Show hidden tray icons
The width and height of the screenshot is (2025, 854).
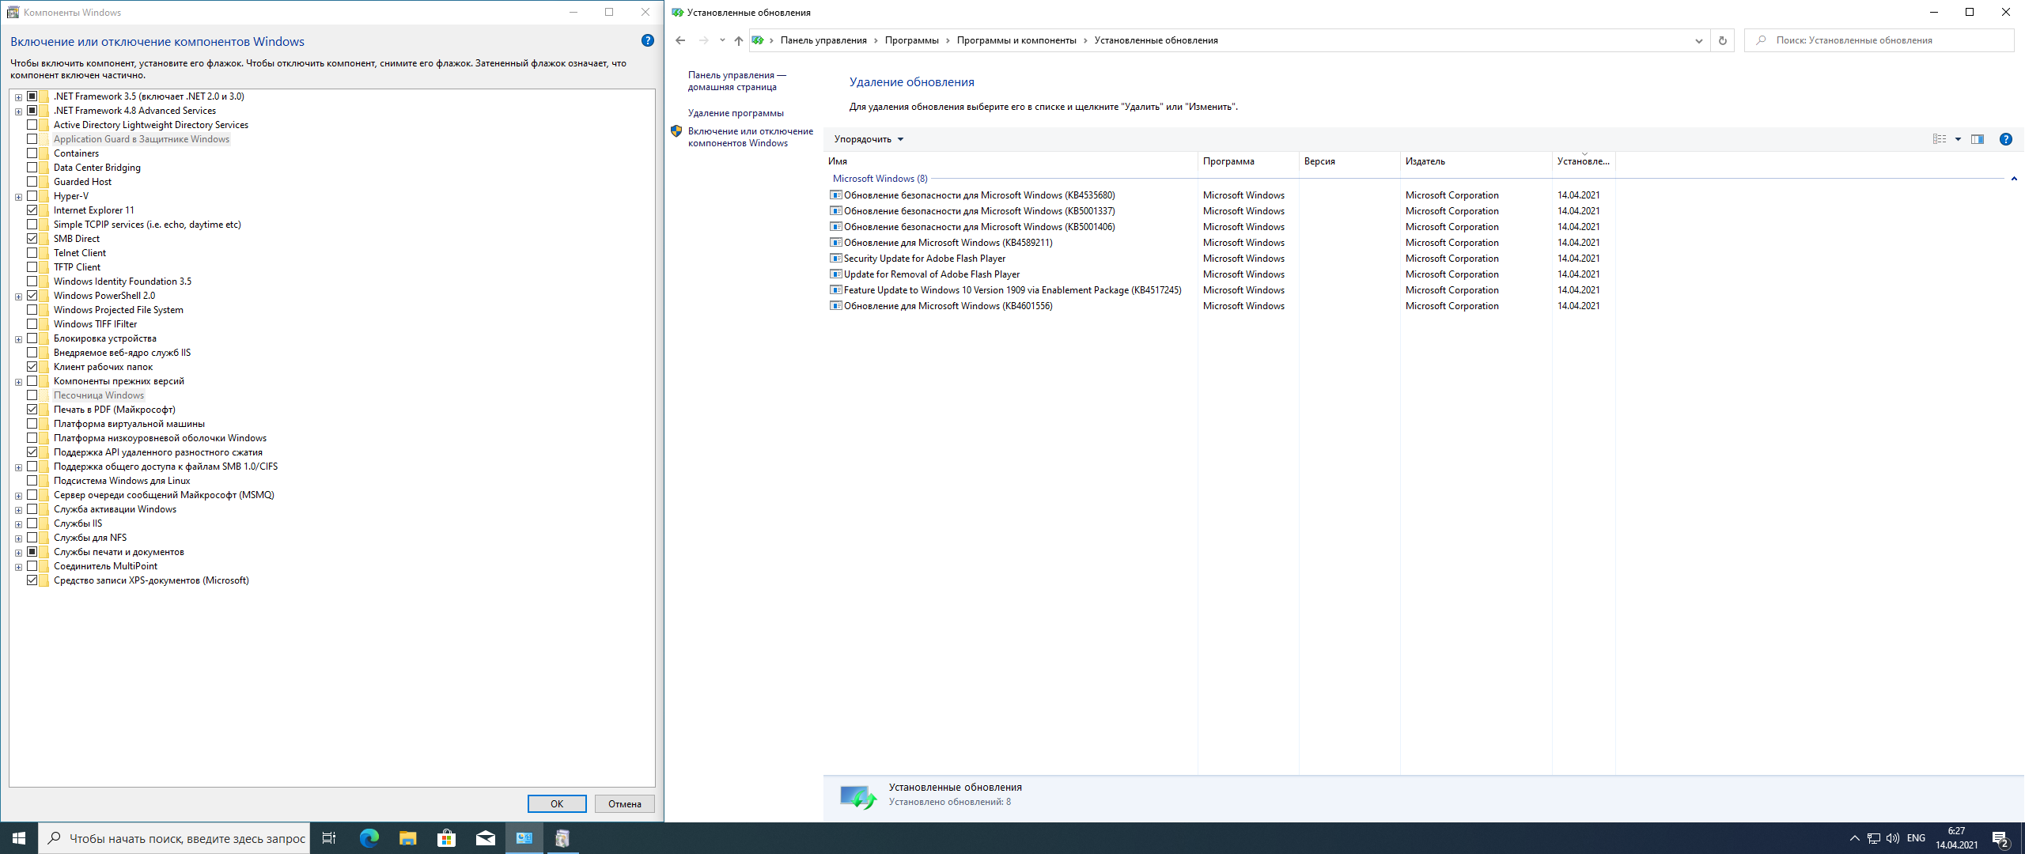pyautogui.click(x=1854, y=838)
